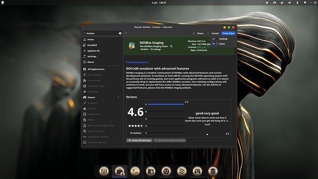Select the Games controller icon in sidebar
The width and height of the screenshot is (318, 179).
[85, 97]
